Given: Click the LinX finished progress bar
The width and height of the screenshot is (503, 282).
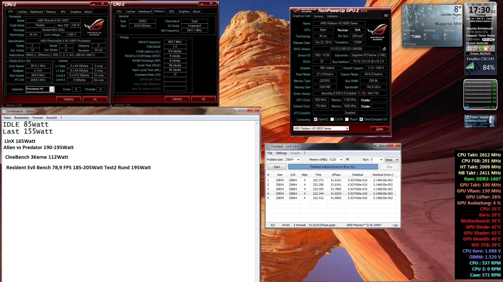Looking at the screenshot, I should 333,167.
